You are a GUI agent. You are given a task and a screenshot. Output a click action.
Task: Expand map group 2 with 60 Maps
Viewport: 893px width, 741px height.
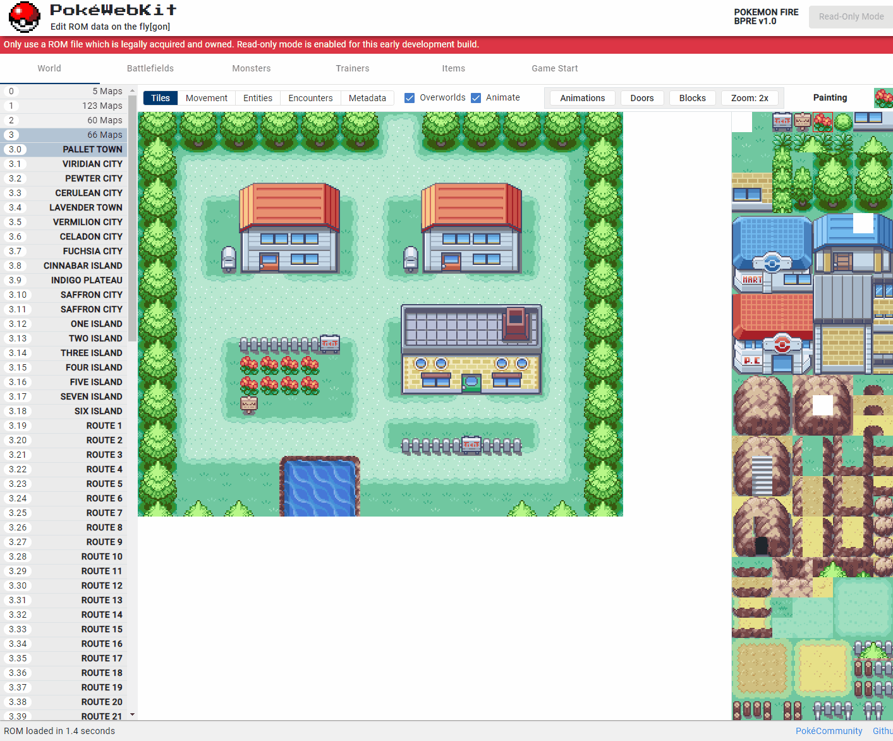[x=64, y=120]
